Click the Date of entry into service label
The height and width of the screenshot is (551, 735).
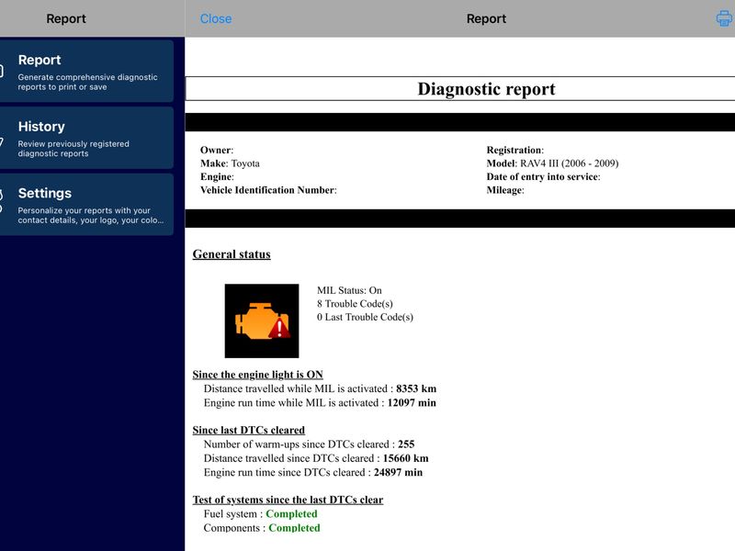(543, 176)
